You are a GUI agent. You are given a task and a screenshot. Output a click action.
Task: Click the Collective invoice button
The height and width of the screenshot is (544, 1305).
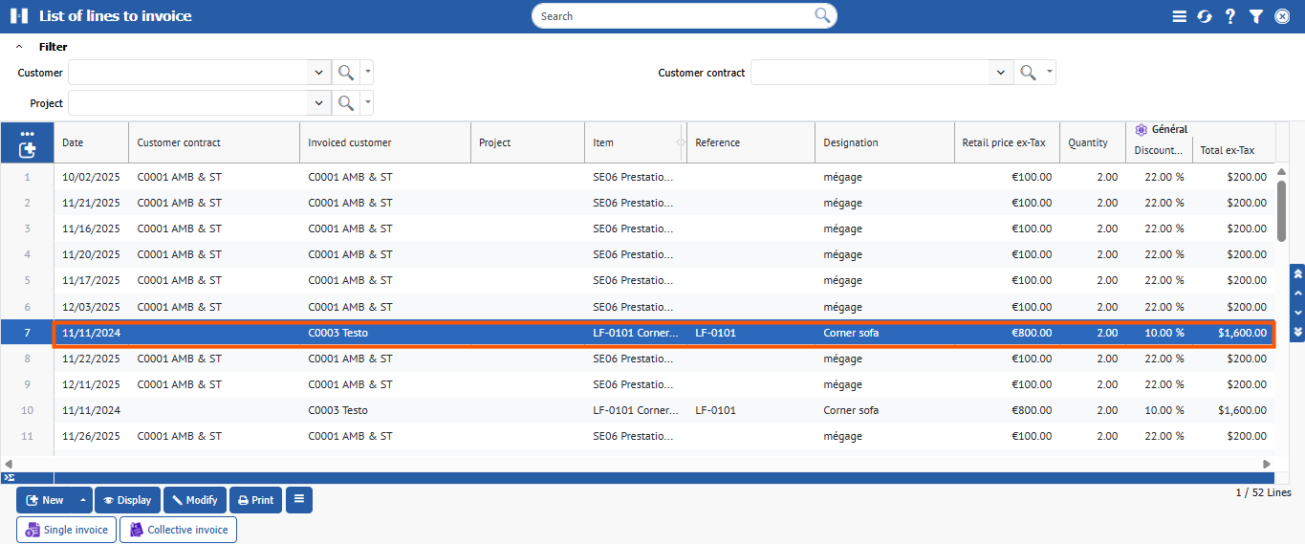point(178,530)
